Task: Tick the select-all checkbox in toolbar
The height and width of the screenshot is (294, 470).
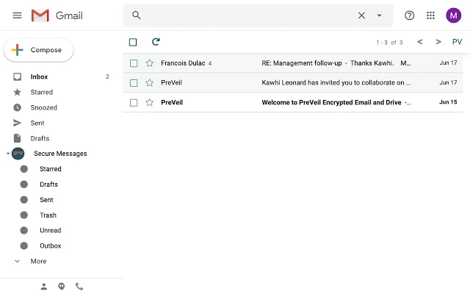Action: (x=133, y=42)
